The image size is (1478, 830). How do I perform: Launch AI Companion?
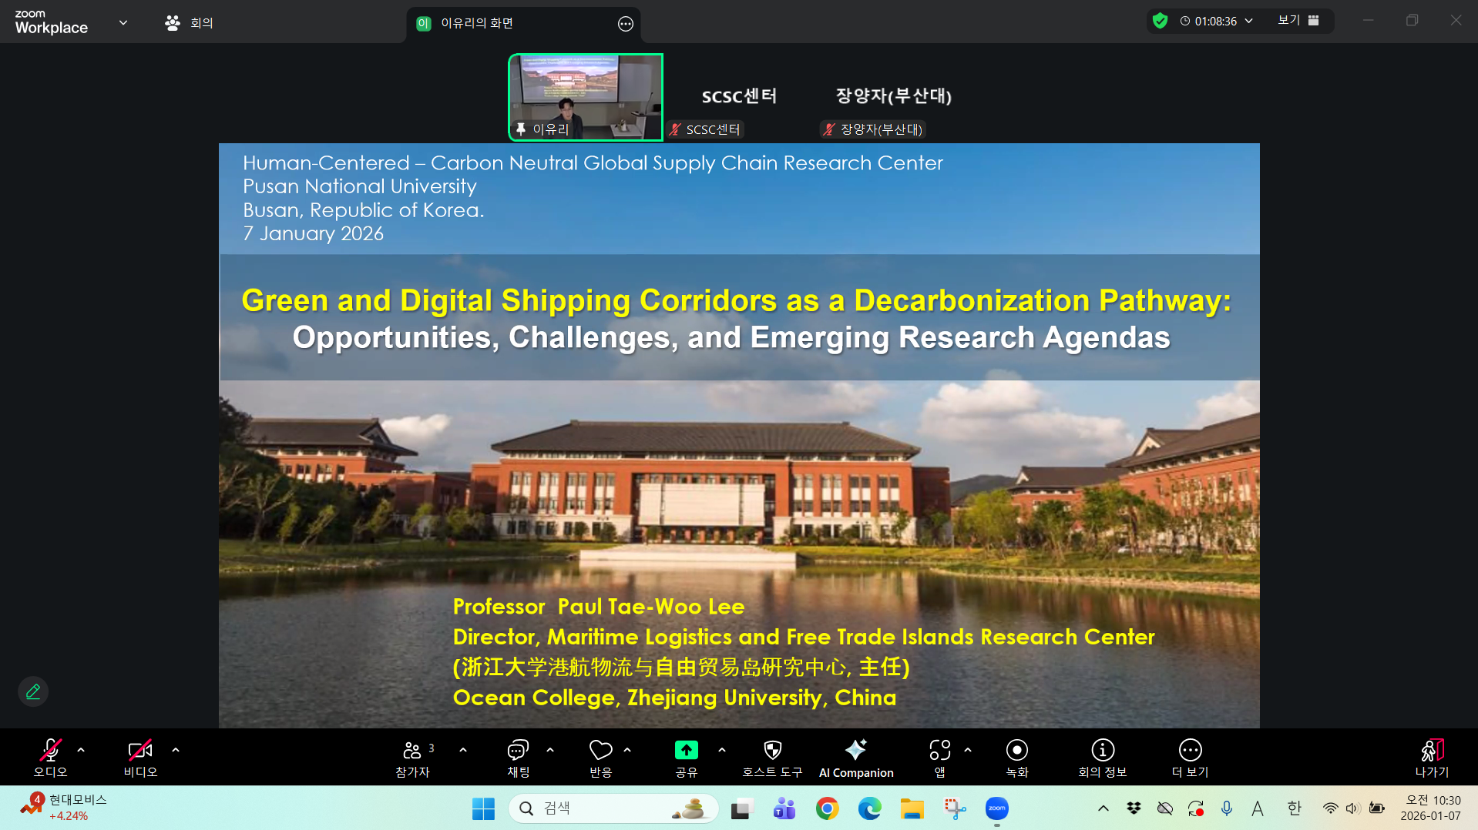pyautogui.click(x=855, y=750)
